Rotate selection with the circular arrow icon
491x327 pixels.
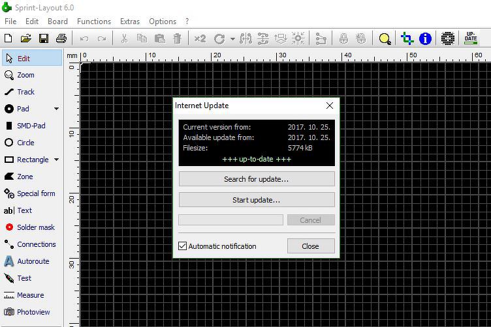[219, 38]
